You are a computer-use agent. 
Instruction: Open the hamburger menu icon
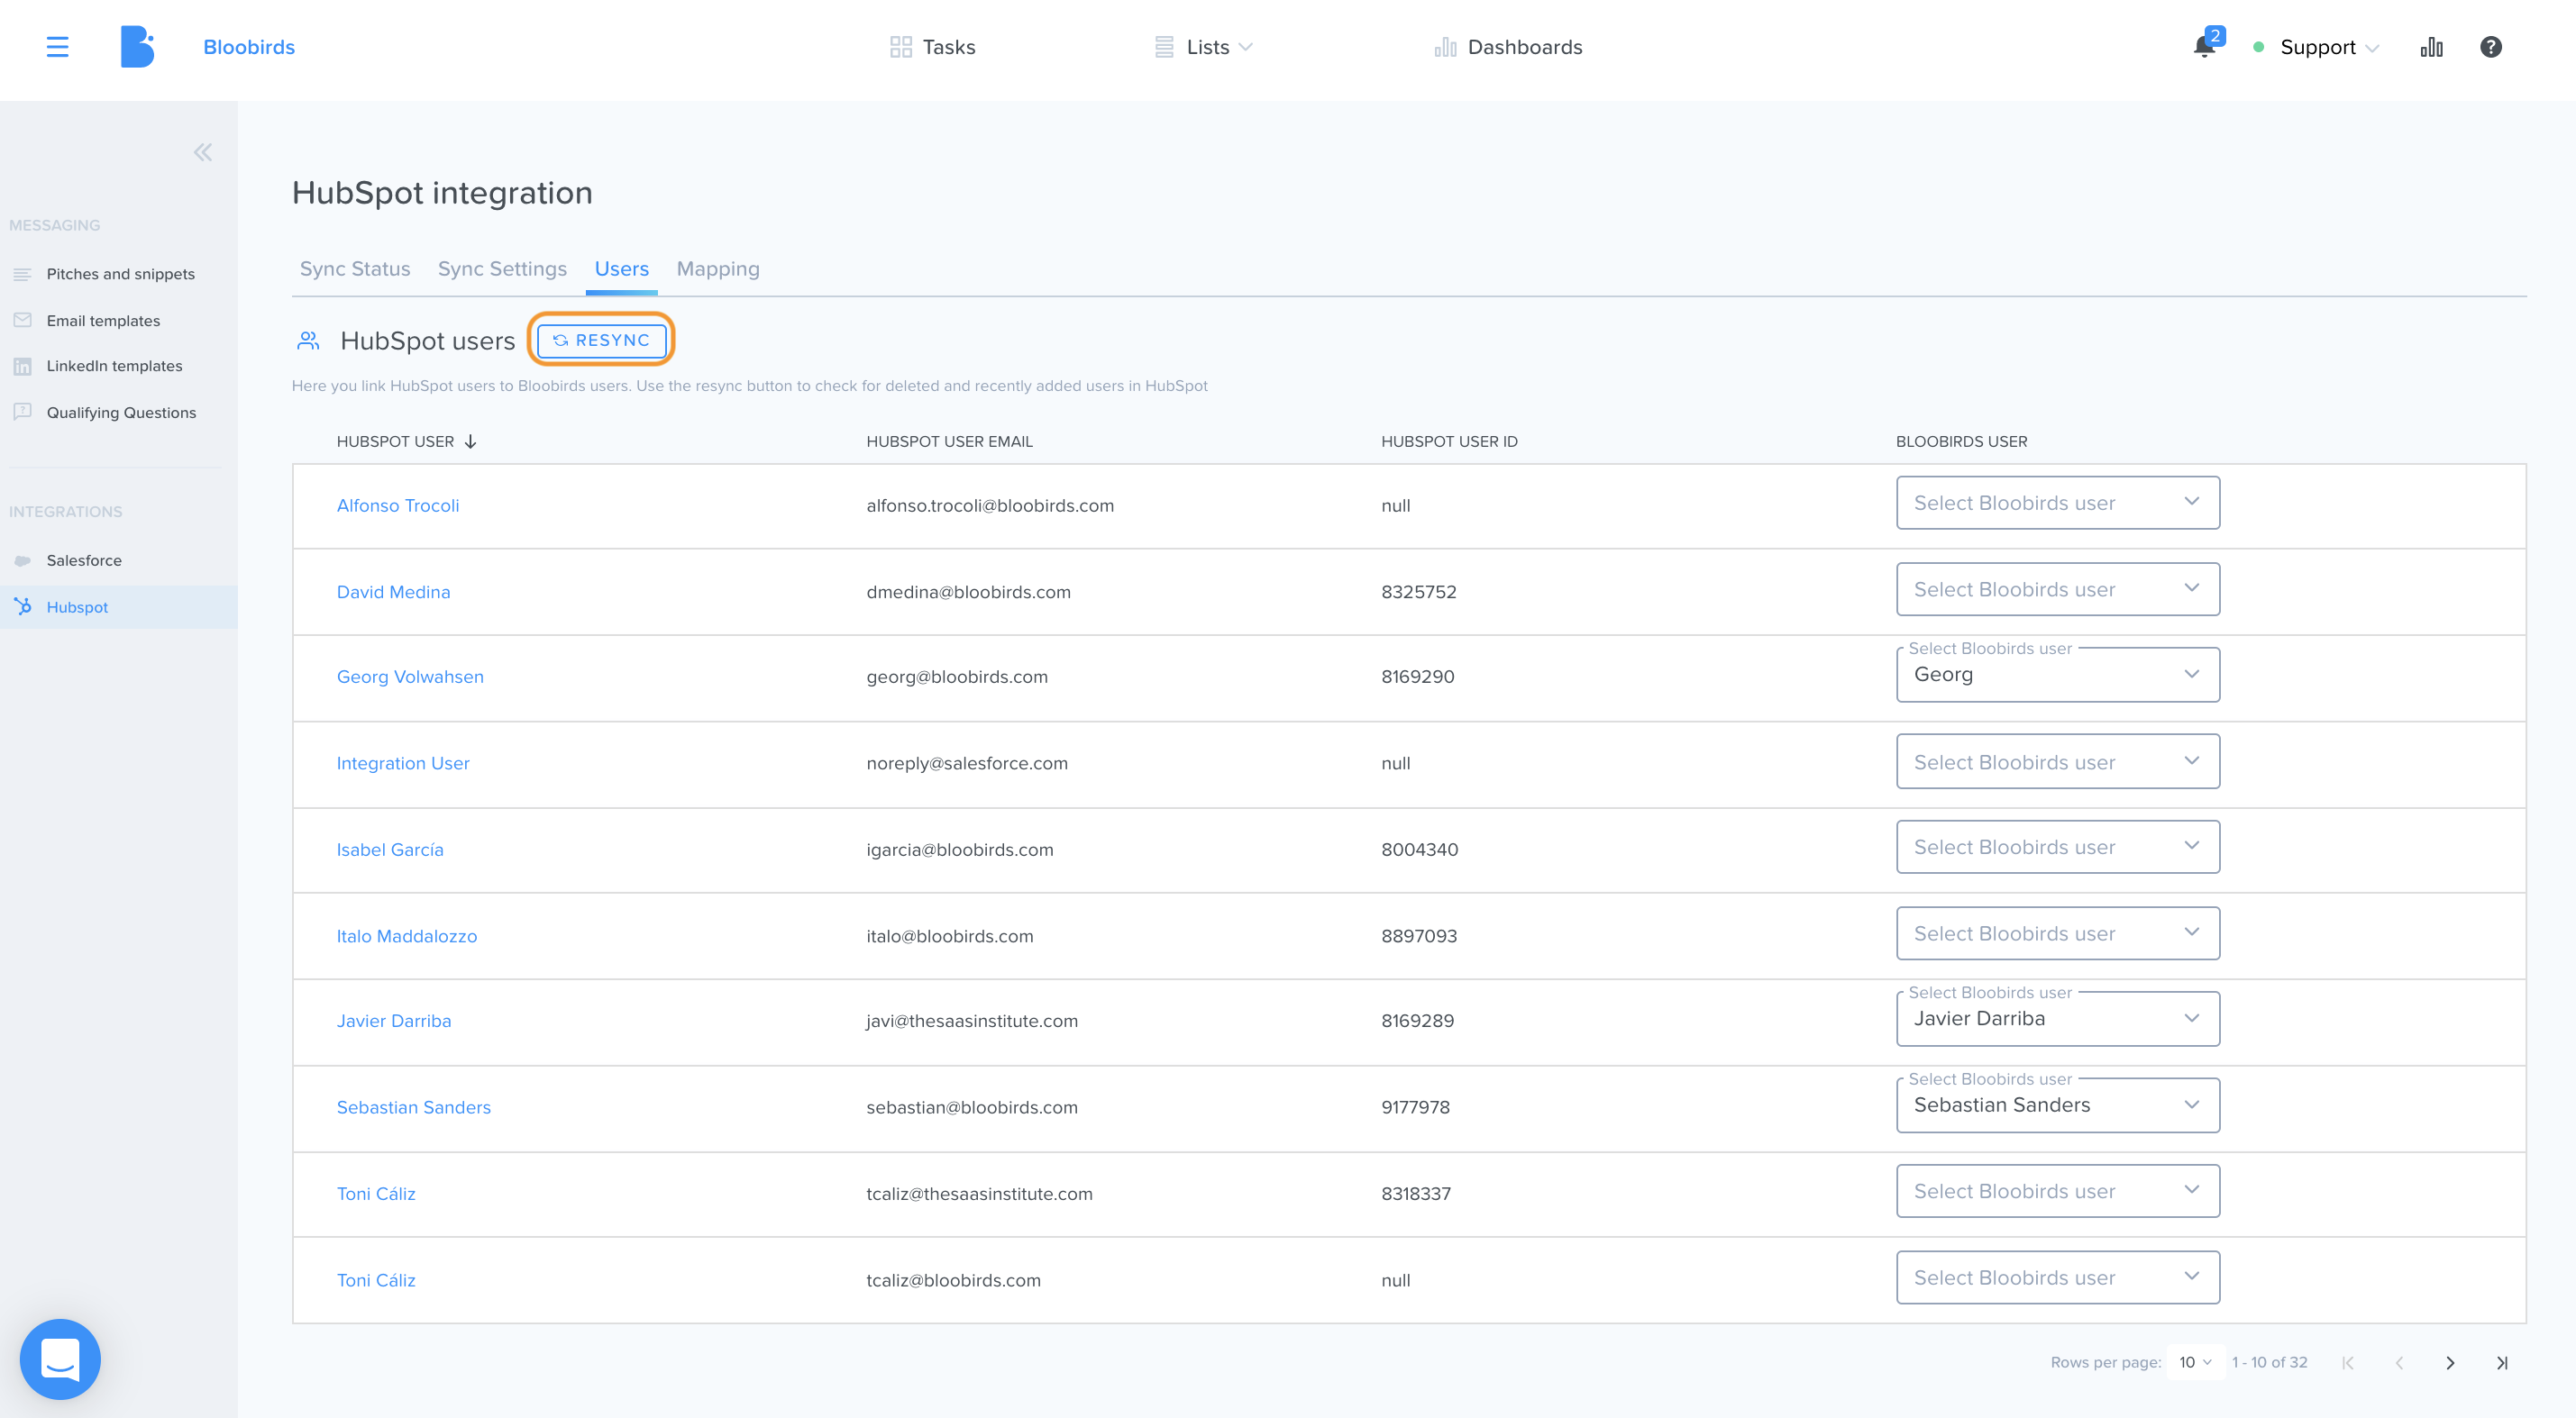(x=57, y=47)
